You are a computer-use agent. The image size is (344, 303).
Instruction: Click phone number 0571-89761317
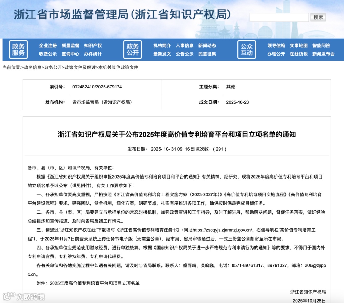click(x=247, y=265)
